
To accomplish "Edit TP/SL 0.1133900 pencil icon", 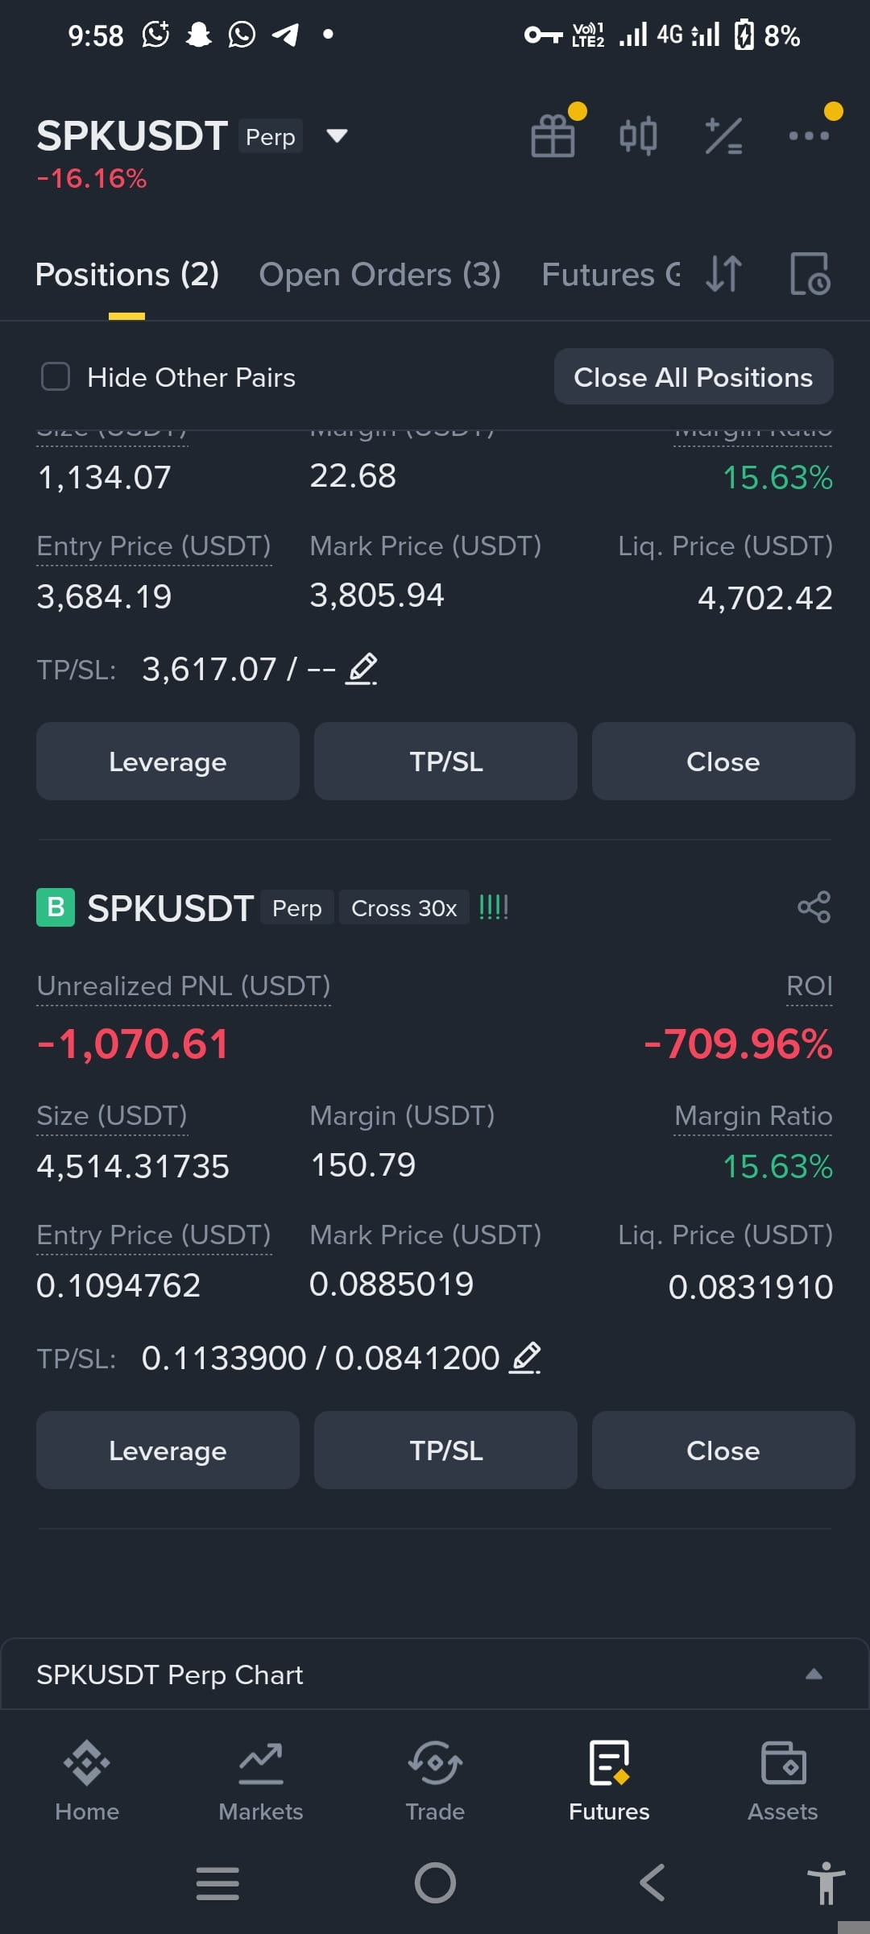I will [x=525, y=1359].
